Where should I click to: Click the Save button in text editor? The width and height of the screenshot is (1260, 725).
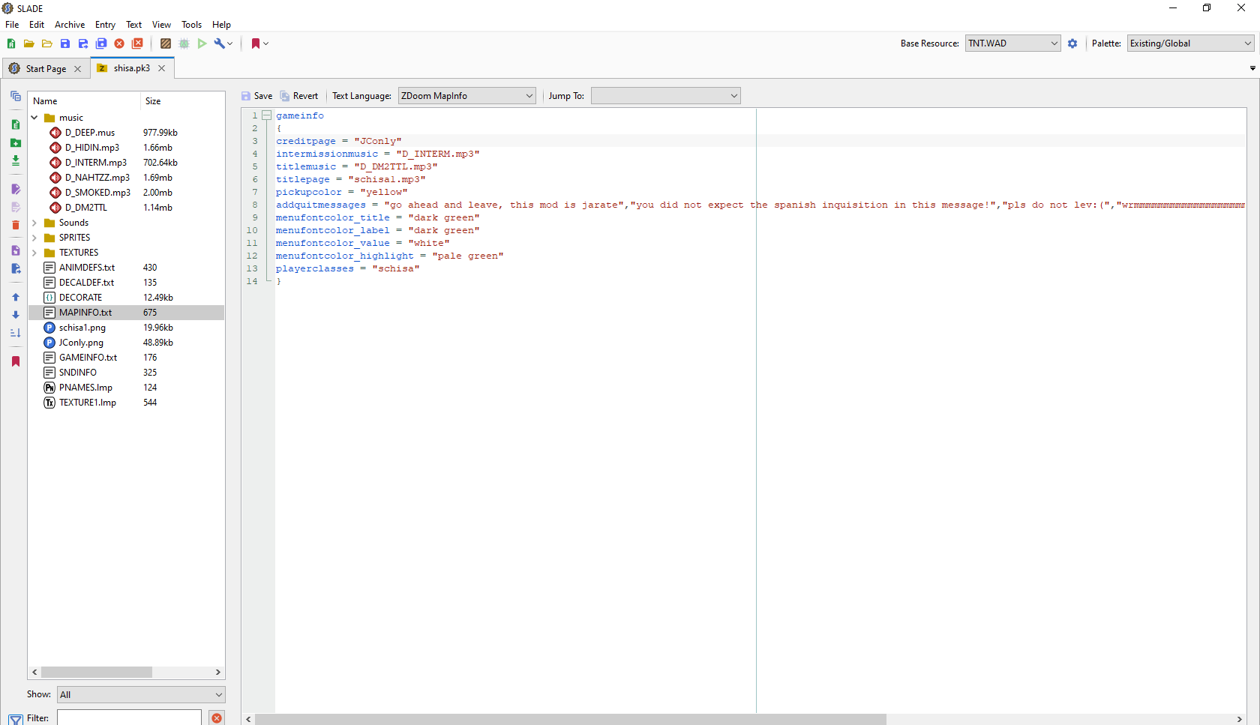pos(256,96)
